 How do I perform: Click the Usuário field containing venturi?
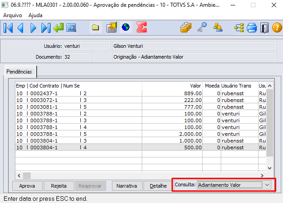coord(87,46)
